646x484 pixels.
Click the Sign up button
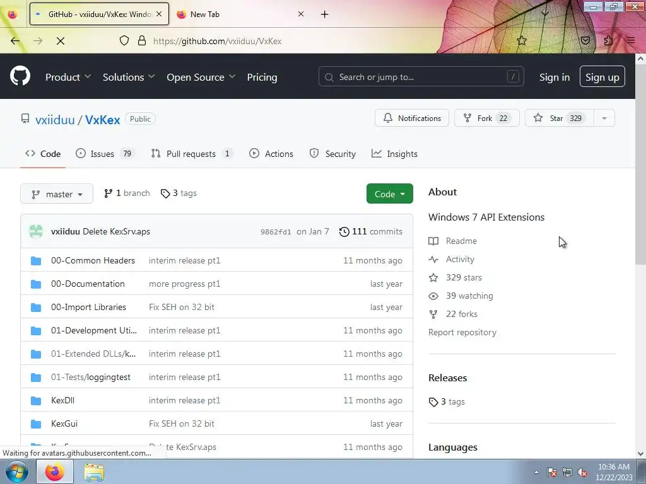tap(602, 76)
